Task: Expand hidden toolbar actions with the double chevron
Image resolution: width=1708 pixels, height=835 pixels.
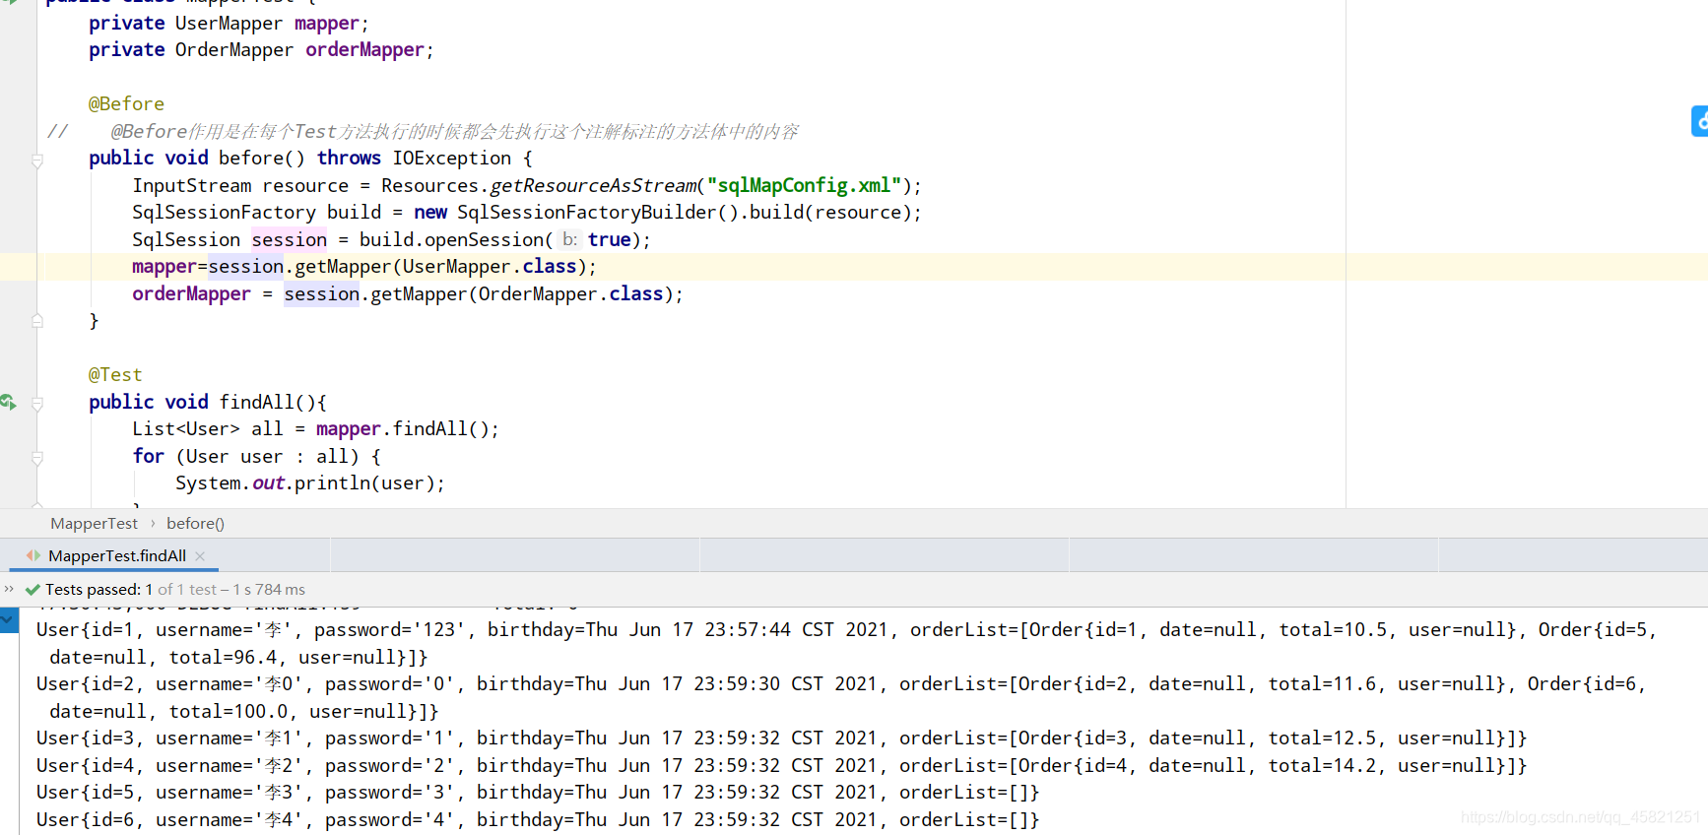Action: coord(9,589)
